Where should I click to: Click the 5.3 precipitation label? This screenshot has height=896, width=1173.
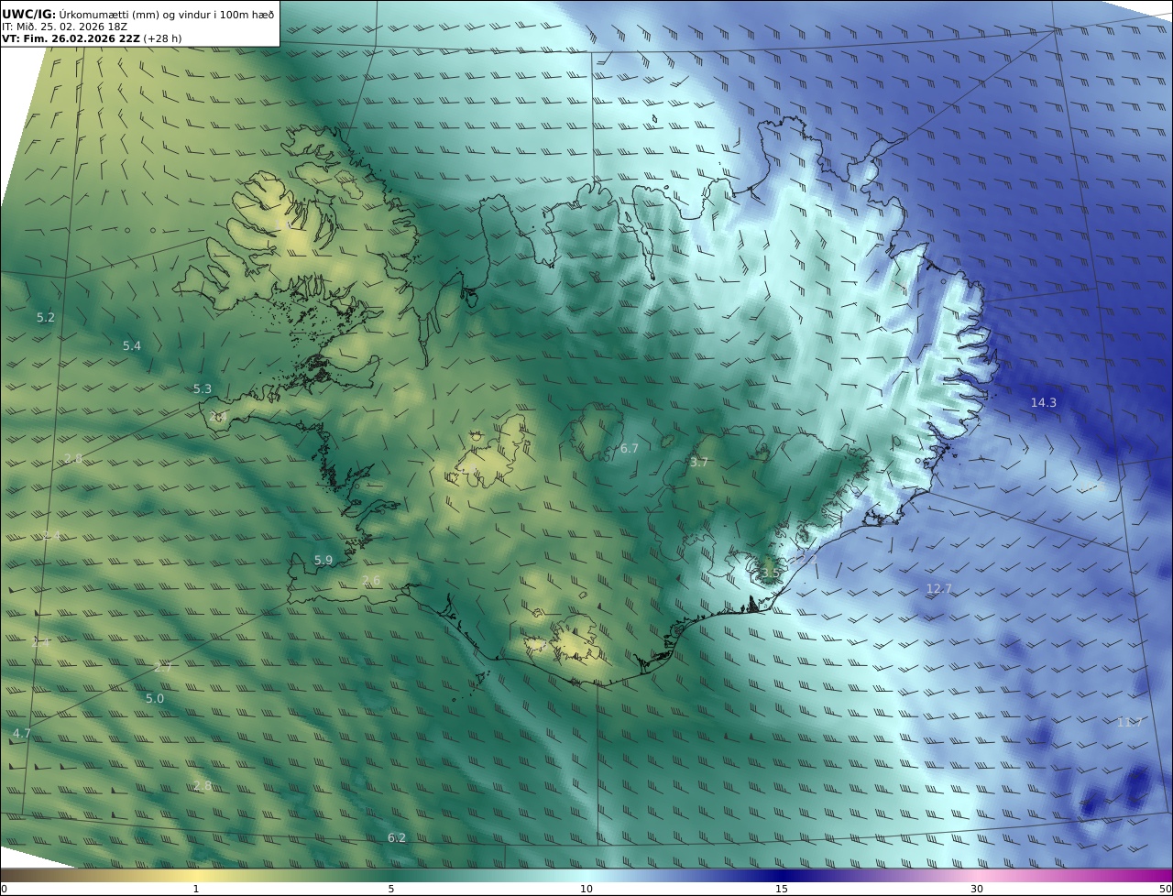click(x=203, y=389)
